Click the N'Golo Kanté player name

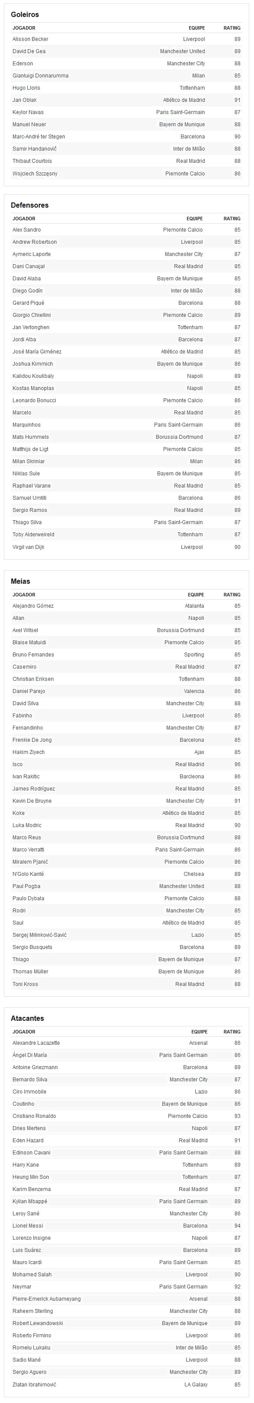pos(28,874)
